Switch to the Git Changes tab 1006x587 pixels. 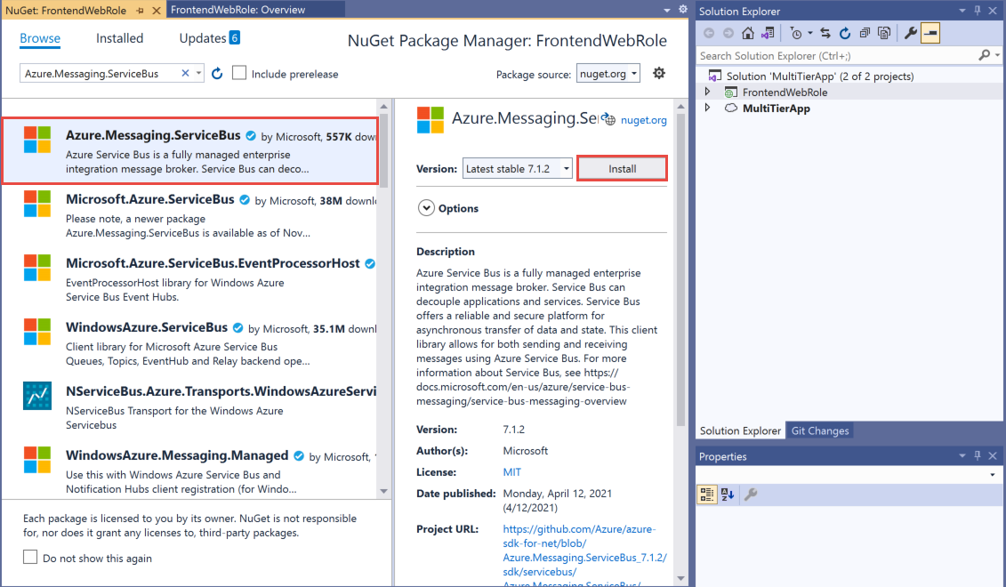click(x=819, y=430)
